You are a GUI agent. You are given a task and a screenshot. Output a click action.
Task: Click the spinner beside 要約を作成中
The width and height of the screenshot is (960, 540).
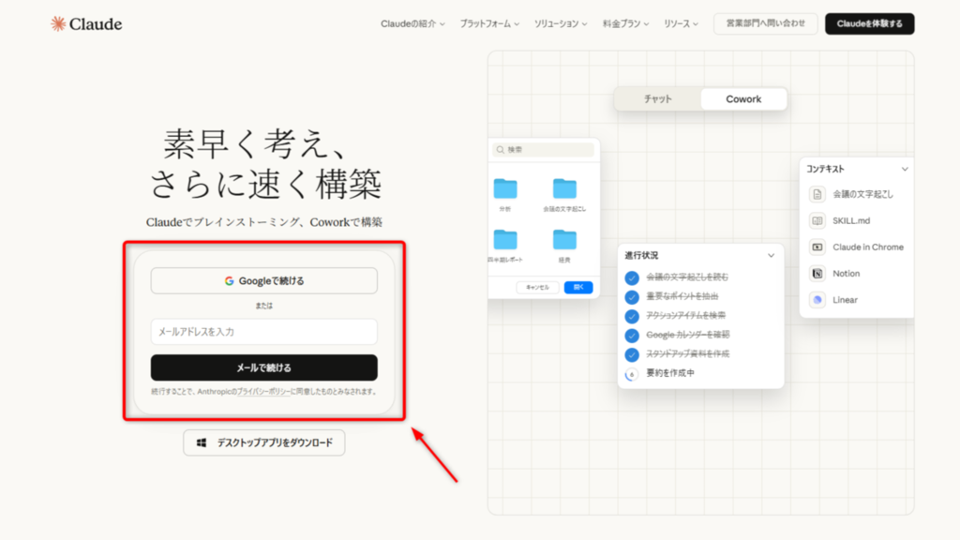point(632,374)
